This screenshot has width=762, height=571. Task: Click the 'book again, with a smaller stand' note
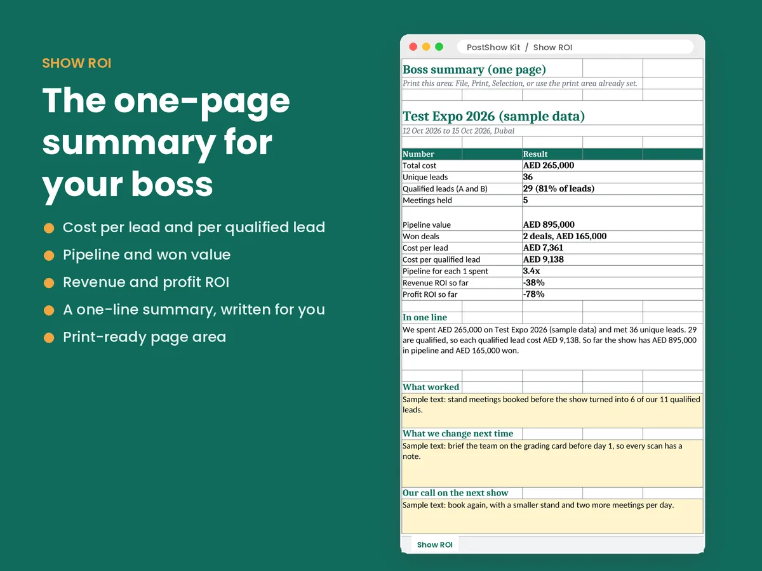pos(552,516)
